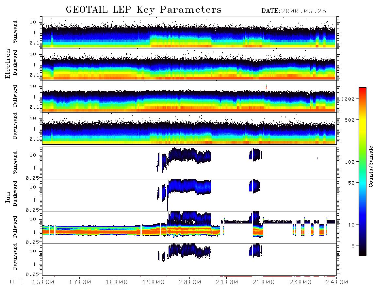The width and height of the screenshot is (373, 288).
Task: Click the 50 tick on the colorbar
Action: click(x=351, y=183)
